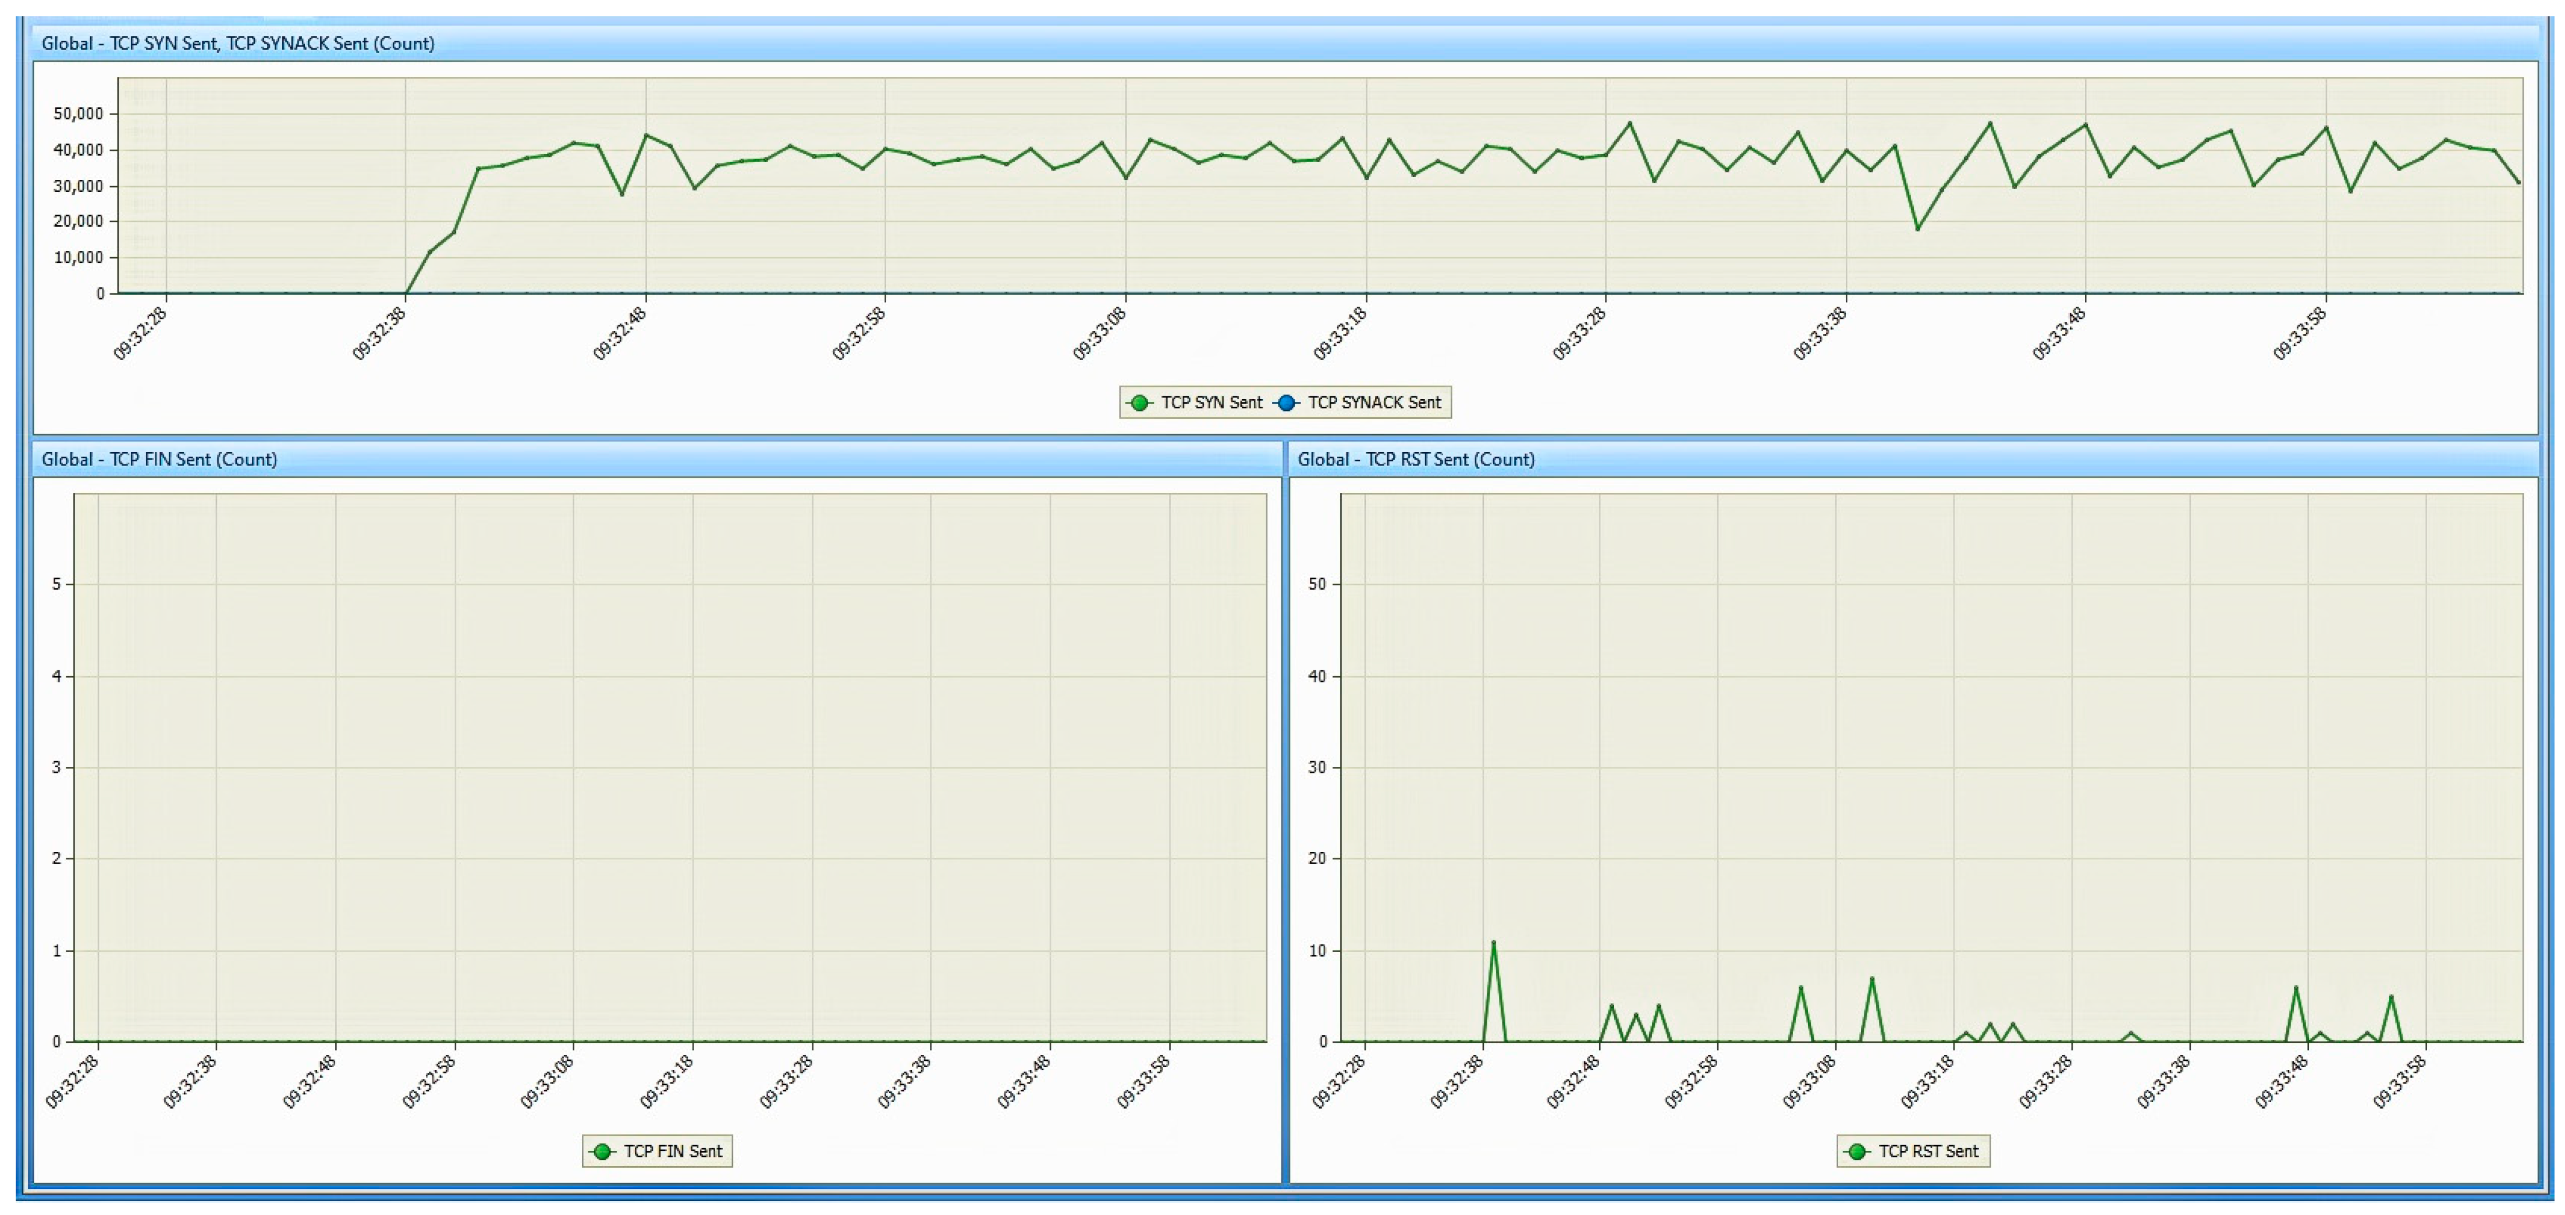Click the 09:33:58 time label in the RST chart
This screenshot has width=2565, height=1215.
click(2400, 1082)
